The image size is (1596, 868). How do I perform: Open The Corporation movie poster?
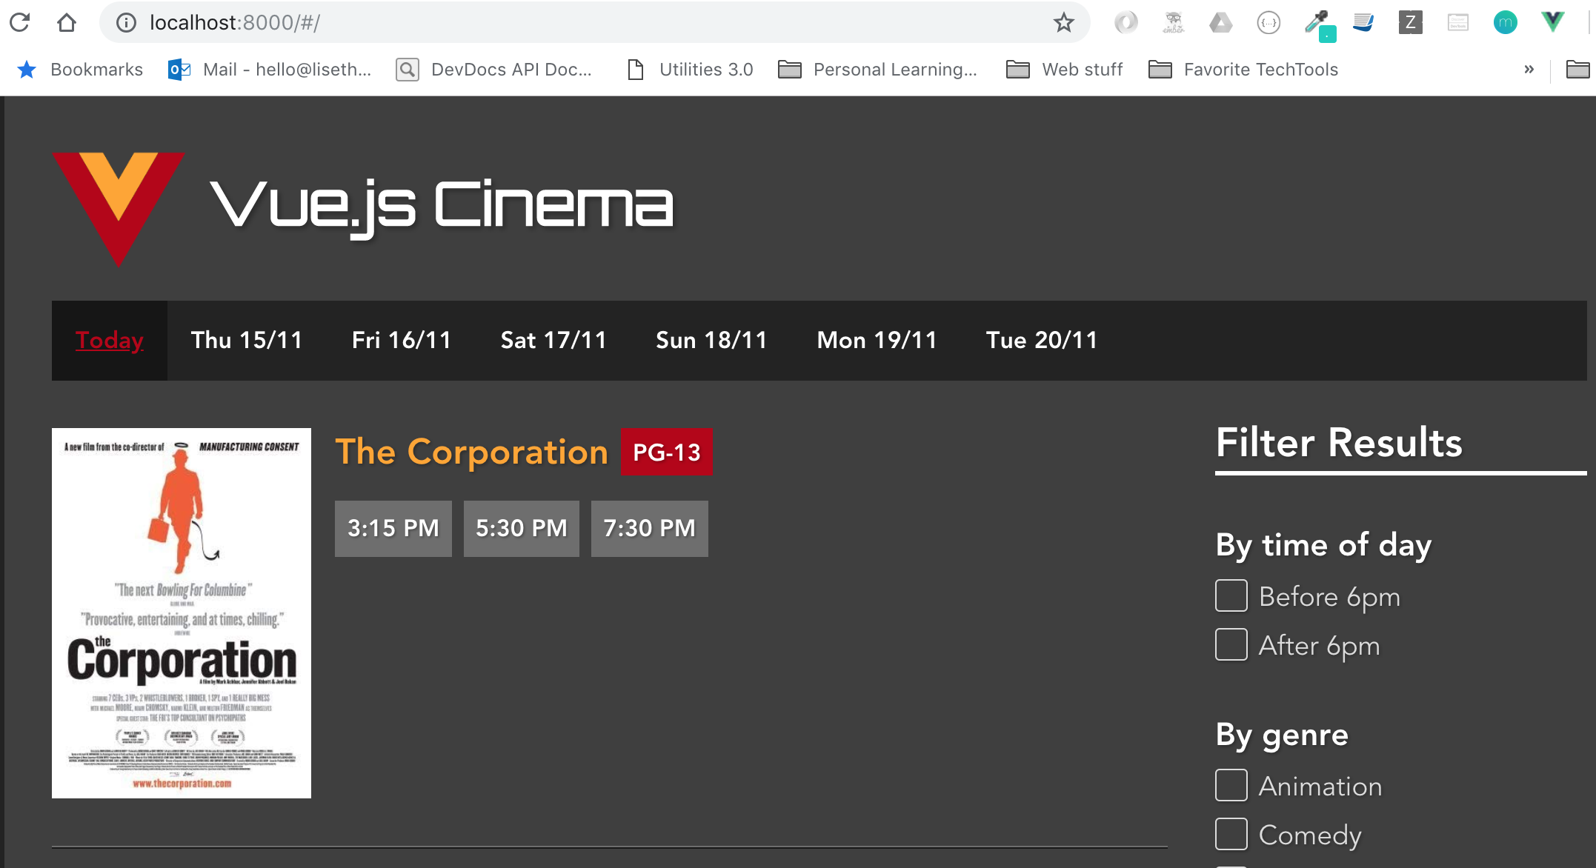182,612
